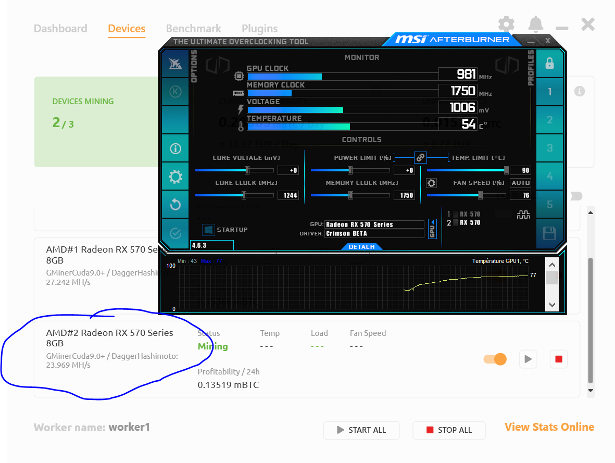Stop AMD#2 mining with red square
Viewport: 615px width, 463px height.
pyautogui.click(x=559, y=359)
